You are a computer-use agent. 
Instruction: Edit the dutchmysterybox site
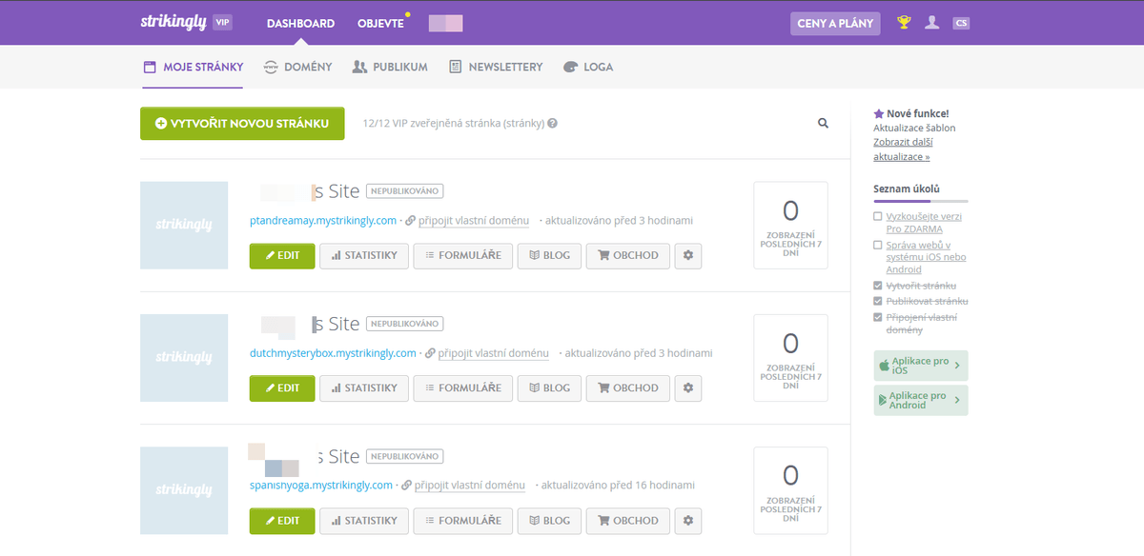pyautogui.click(x=282, y=387)
